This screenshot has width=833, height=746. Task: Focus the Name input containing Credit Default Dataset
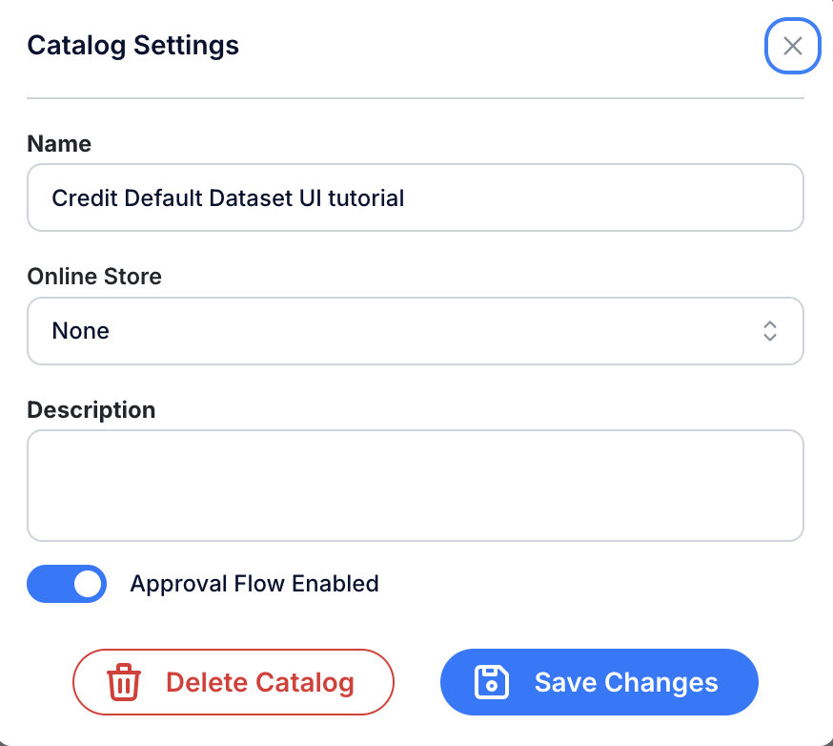point(415,197)
